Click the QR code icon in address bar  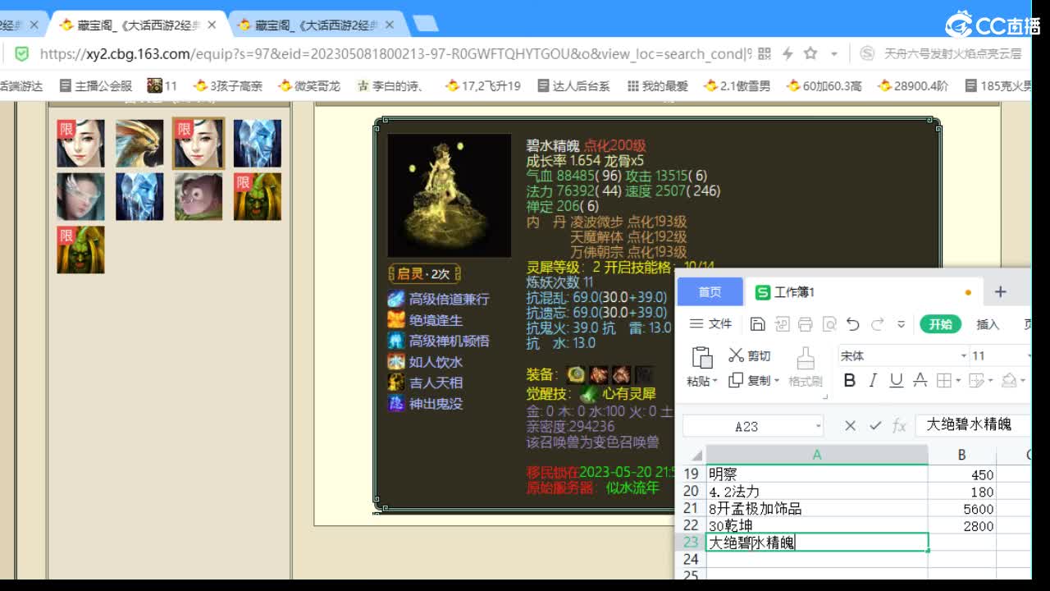click(x=765, y=54)
